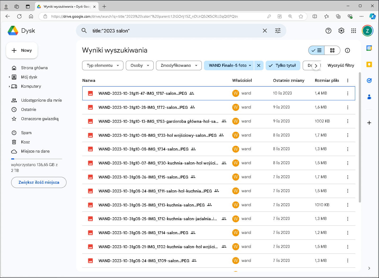
Task: Click the 'Zwiększ ilość miejsca' button
Action: (x=39, y=182)
